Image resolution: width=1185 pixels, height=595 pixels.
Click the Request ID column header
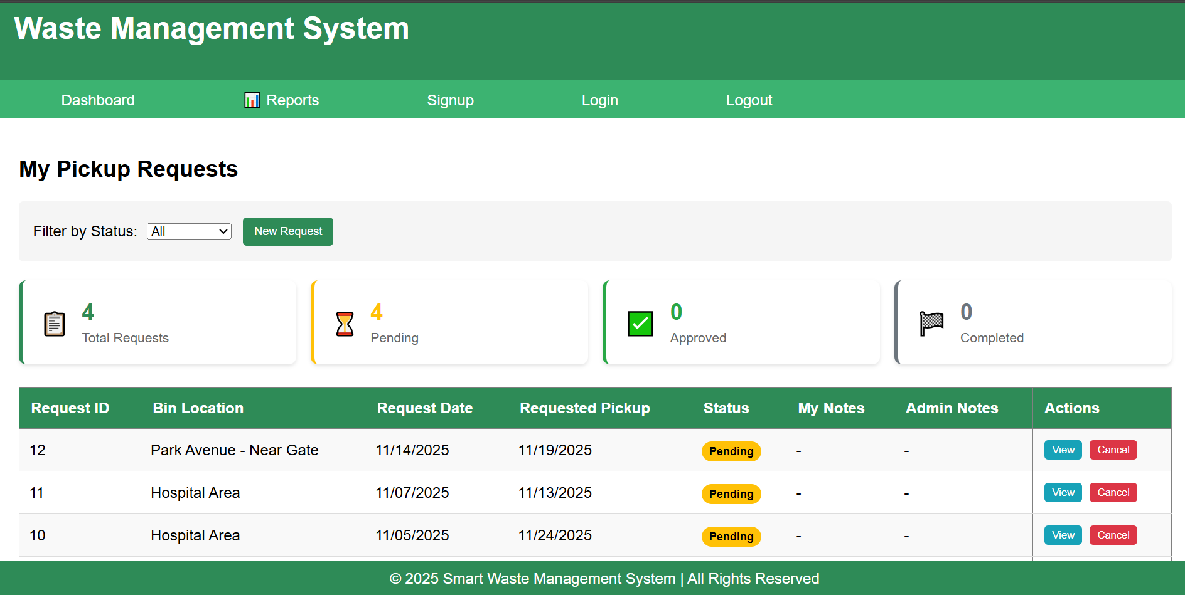70,408
